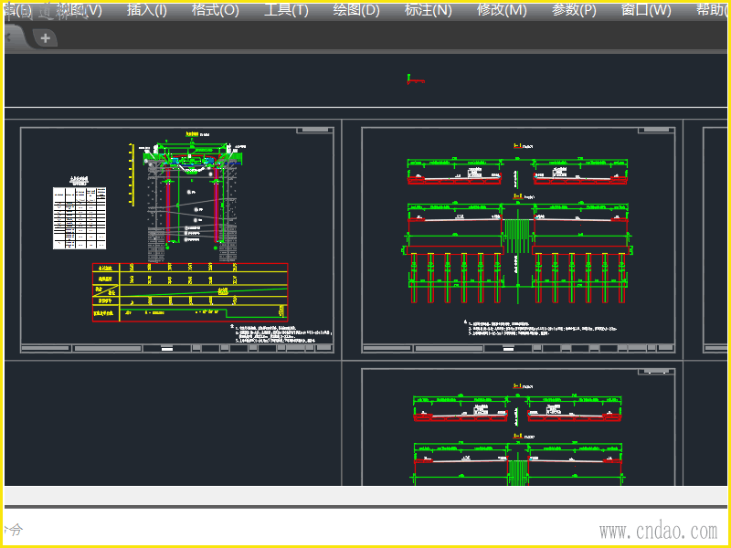Open the 视图(V) menu
This screenshot has height=548, width=731.
click(80, 11)
